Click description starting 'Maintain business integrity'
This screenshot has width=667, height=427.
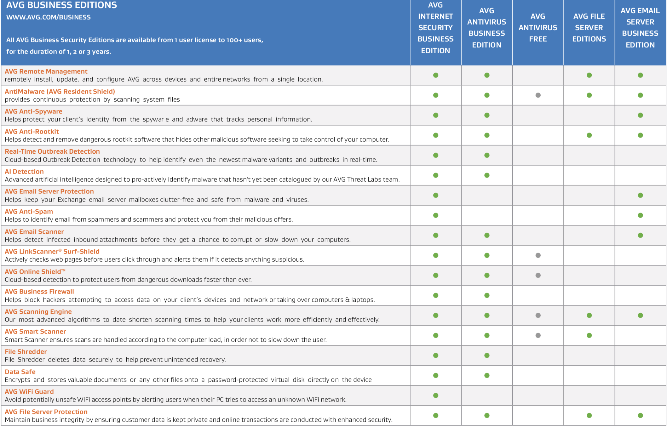[x=198, y=420]
